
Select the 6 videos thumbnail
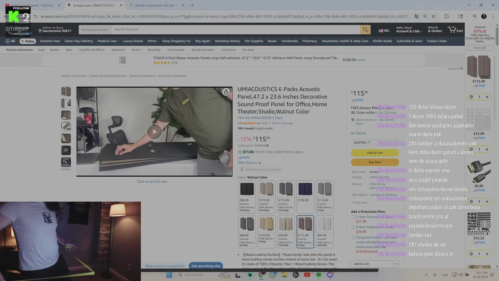pos(66,162)
